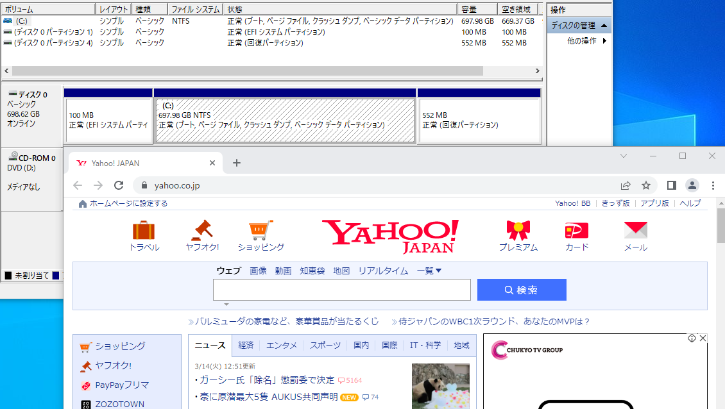This screenshot has height=409, width=725.
Task: Open the きっず版 link
Action: (x=615, y=203)
